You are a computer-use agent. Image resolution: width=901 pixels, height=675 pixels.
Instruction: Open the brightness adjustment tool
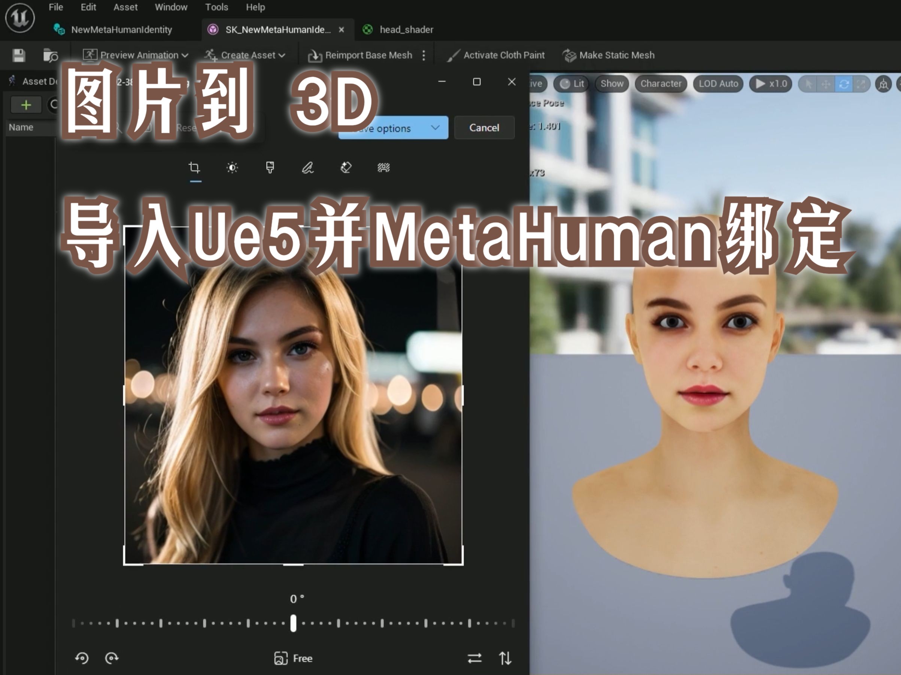(232, 167)
